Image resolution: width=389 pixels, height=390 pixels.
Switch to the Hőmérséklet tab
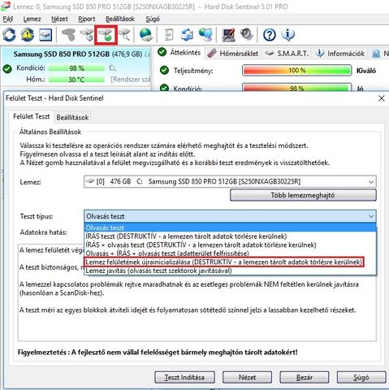[x=233, y=54]
